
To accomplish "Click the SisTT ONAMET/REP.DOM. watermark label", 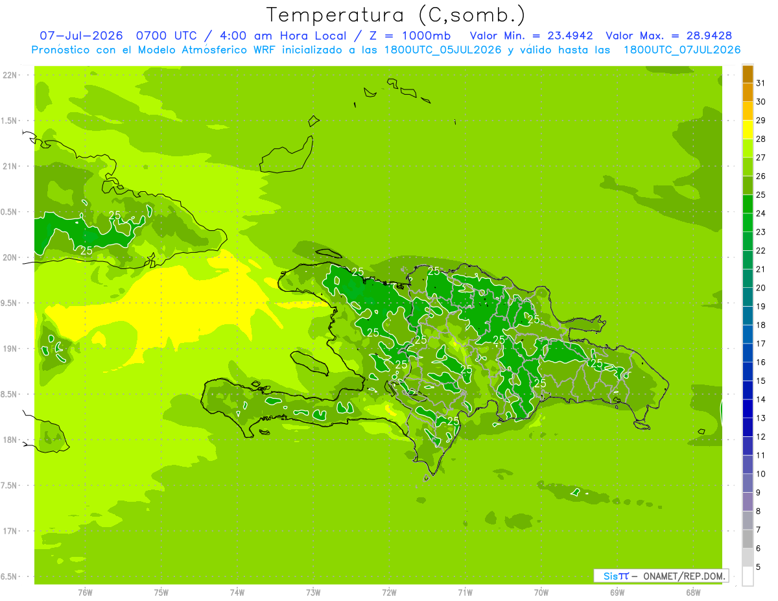I will click(x=661, y=576).
